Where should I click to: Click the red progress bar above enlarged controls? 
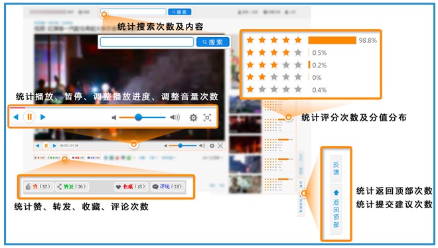[17, 107]
